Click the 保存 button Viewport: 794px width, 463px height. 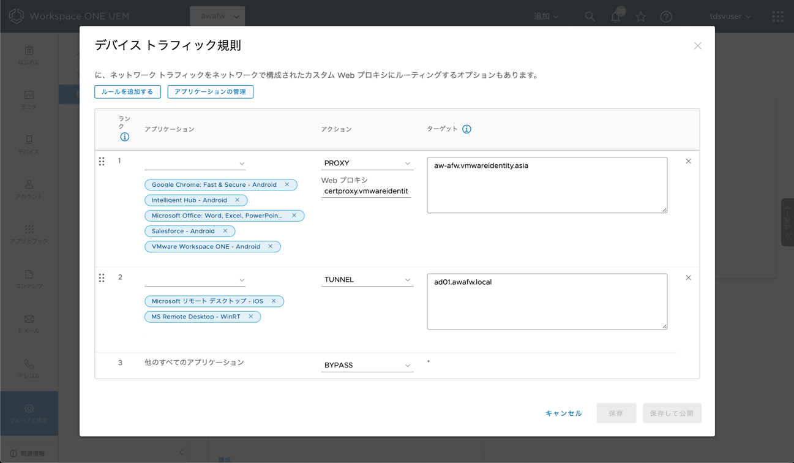click(x=616, y=413)
